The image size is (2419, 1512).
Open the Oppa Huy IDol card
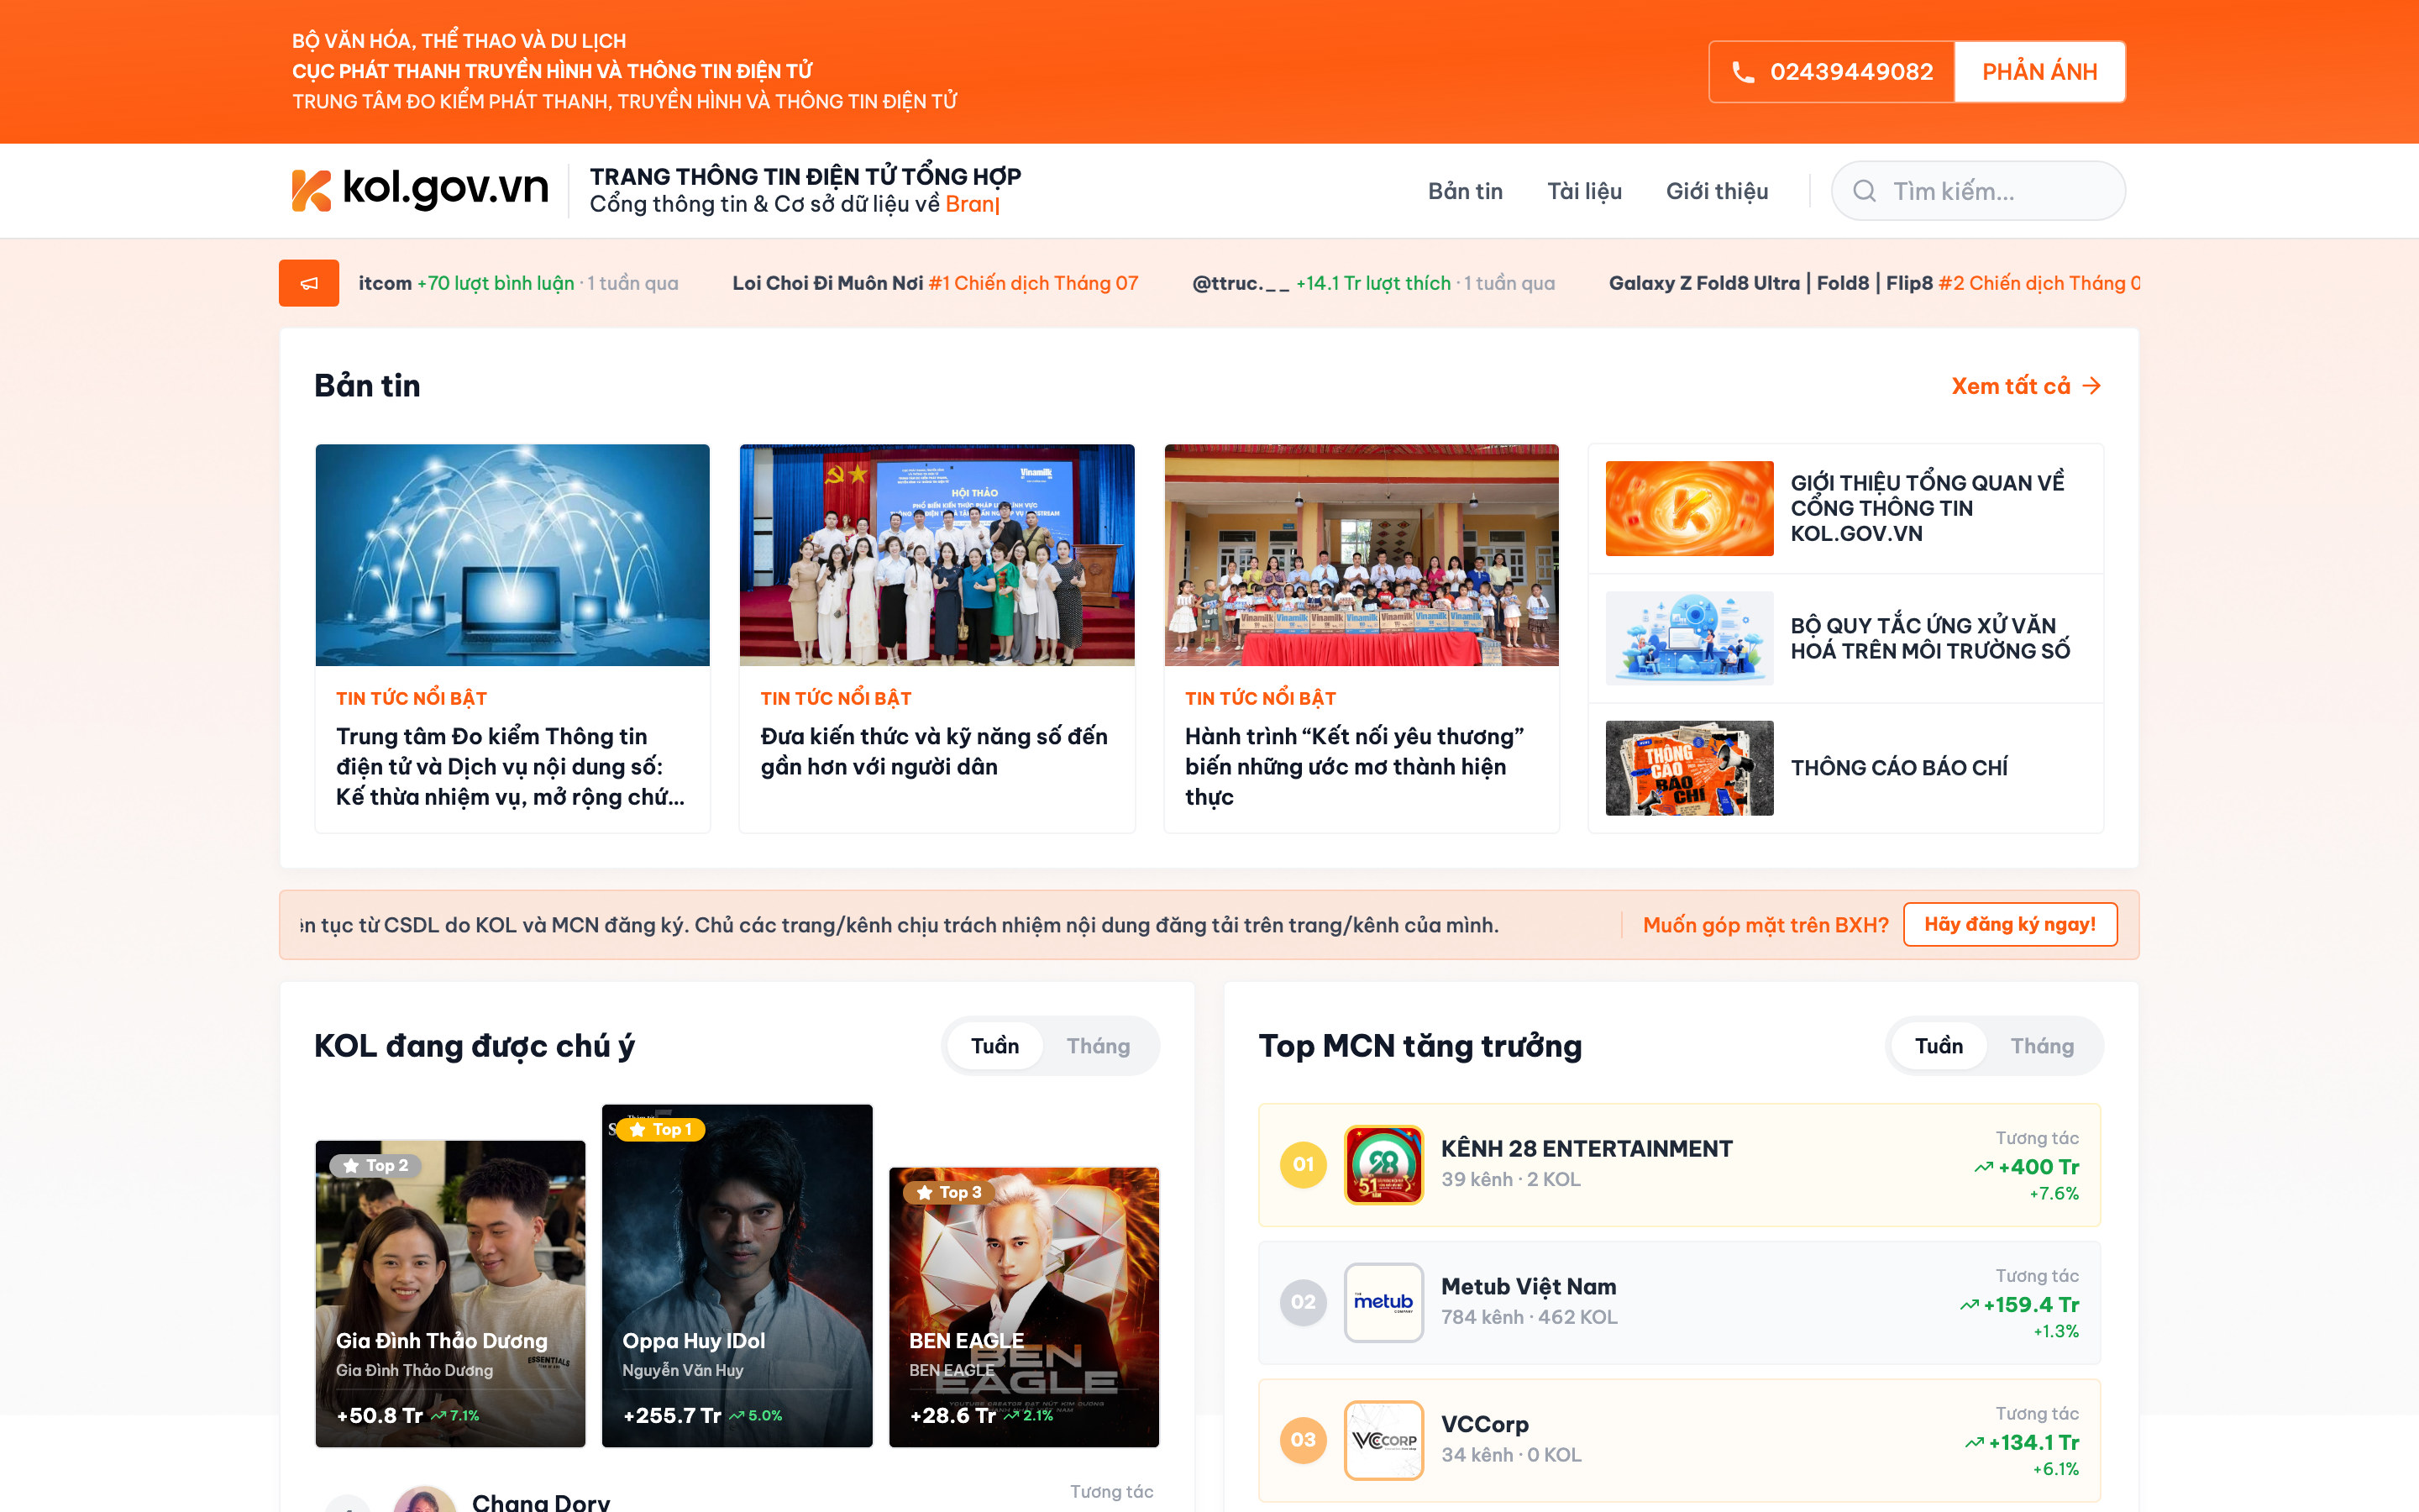coord(737,1275)
